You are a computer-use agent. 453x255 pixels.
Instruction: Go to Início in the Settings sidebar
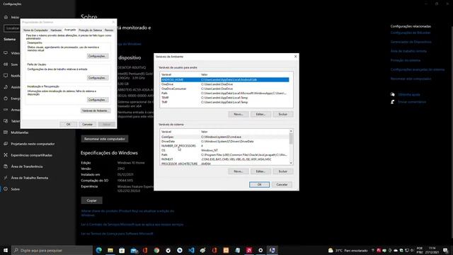click(11, 17)
